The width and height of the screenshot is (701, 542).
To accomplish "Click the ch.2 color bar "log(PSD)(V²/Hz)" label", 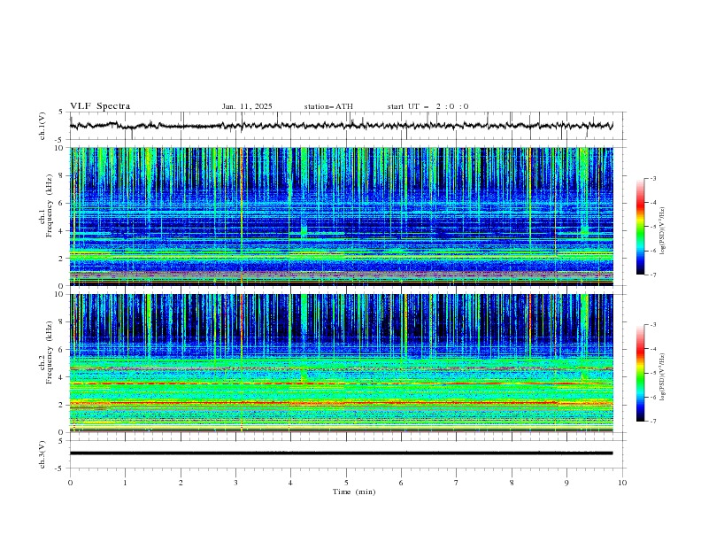I will click(663, 376).
